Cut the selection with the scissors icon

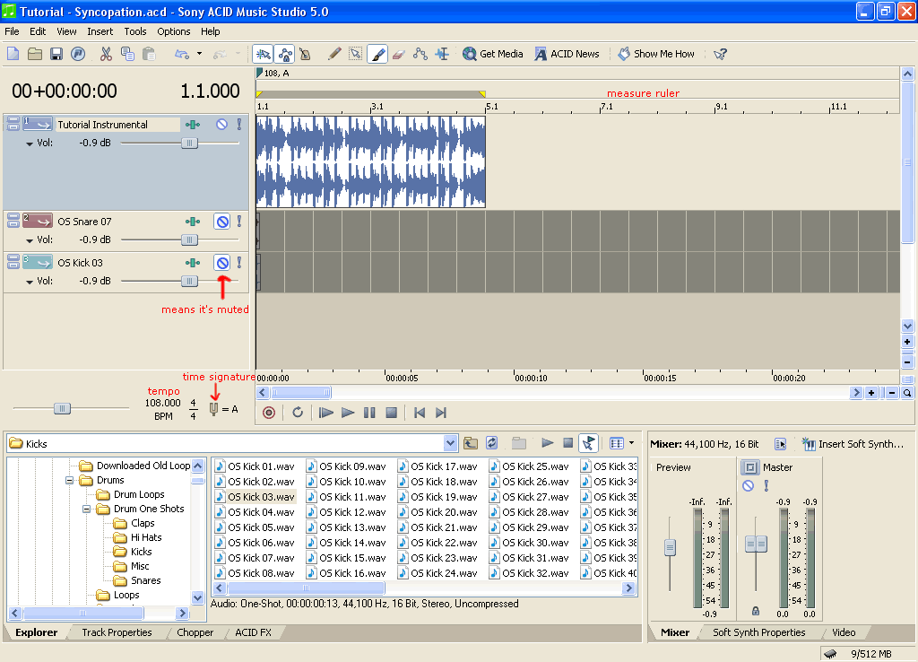point(106,54)
